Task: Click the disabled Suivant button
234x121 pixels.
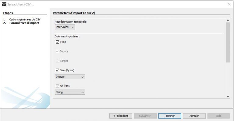Action: (x=145, y=116)
